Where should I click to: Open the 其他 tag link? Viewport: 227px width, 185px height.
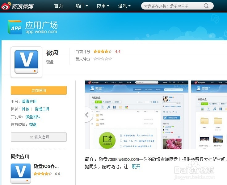coord(25,109)
